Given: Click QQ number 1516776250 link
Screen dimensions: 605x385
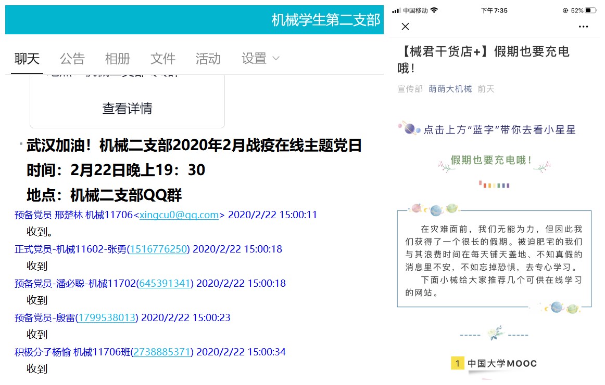Looking at the screenshot, I should click(x=158, y=249).
